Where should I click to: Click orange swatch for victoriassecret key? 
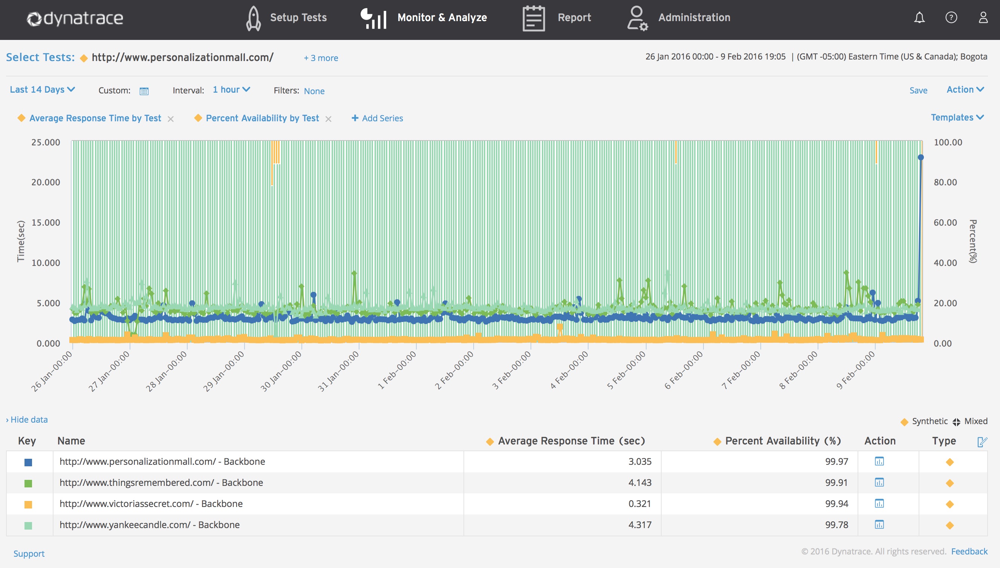tap(28, 505)
